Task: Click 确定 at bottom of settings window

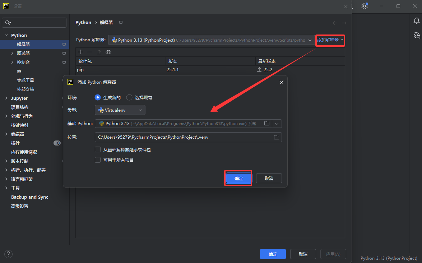Action: (273, 254)
